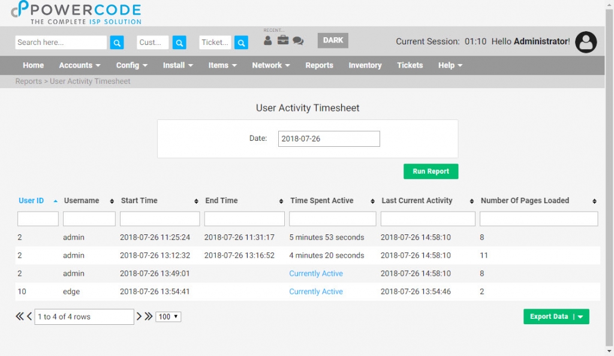Open the Administrator profile avatar icon
The image size is (614, 356).
tap(586, 42)
